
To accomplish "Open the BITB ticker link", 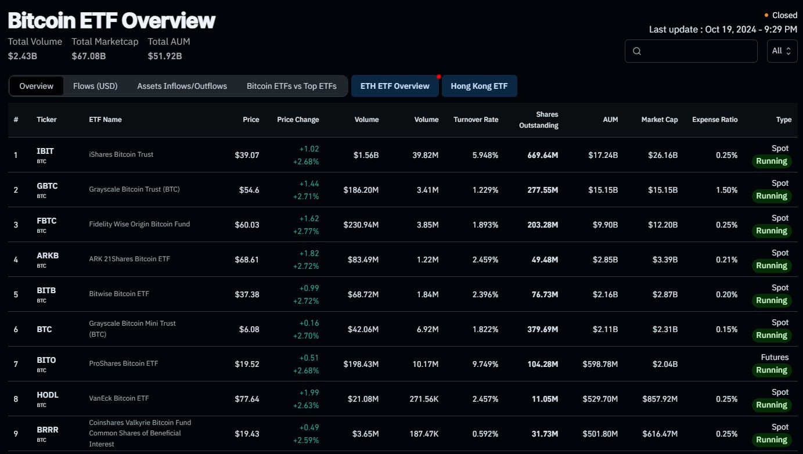I will coord(46,290).
